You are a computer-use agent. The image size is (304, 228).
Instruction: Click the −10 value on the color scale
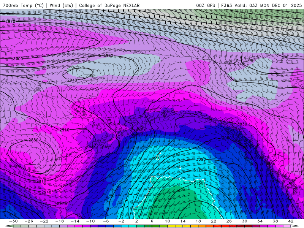click(x=90, y=221)
